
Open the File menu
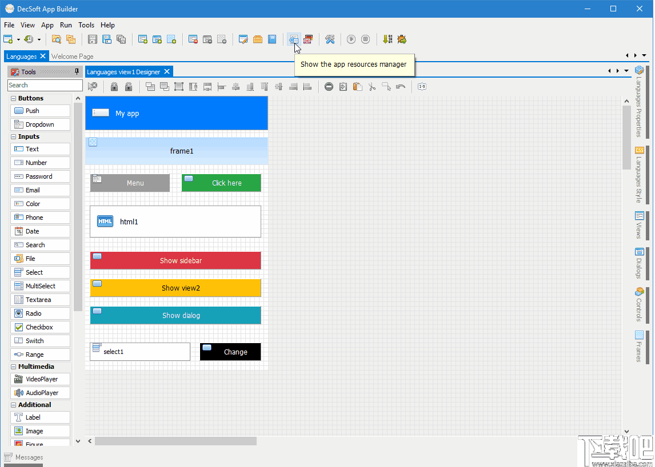9,25
